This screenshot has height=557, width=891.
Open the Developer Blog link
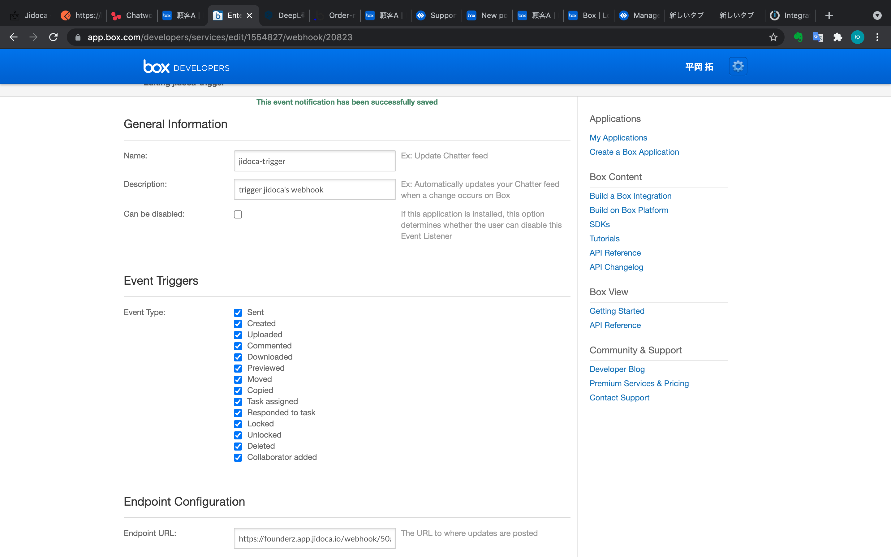coord(617,369)
